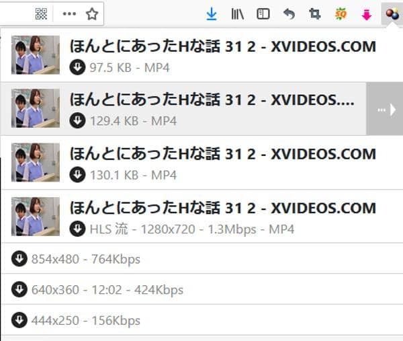Click 'HLS 流 - 1280x720 - 1.3Mbps - MP4' text
The image size is (403, 341).
click(191, 229)
